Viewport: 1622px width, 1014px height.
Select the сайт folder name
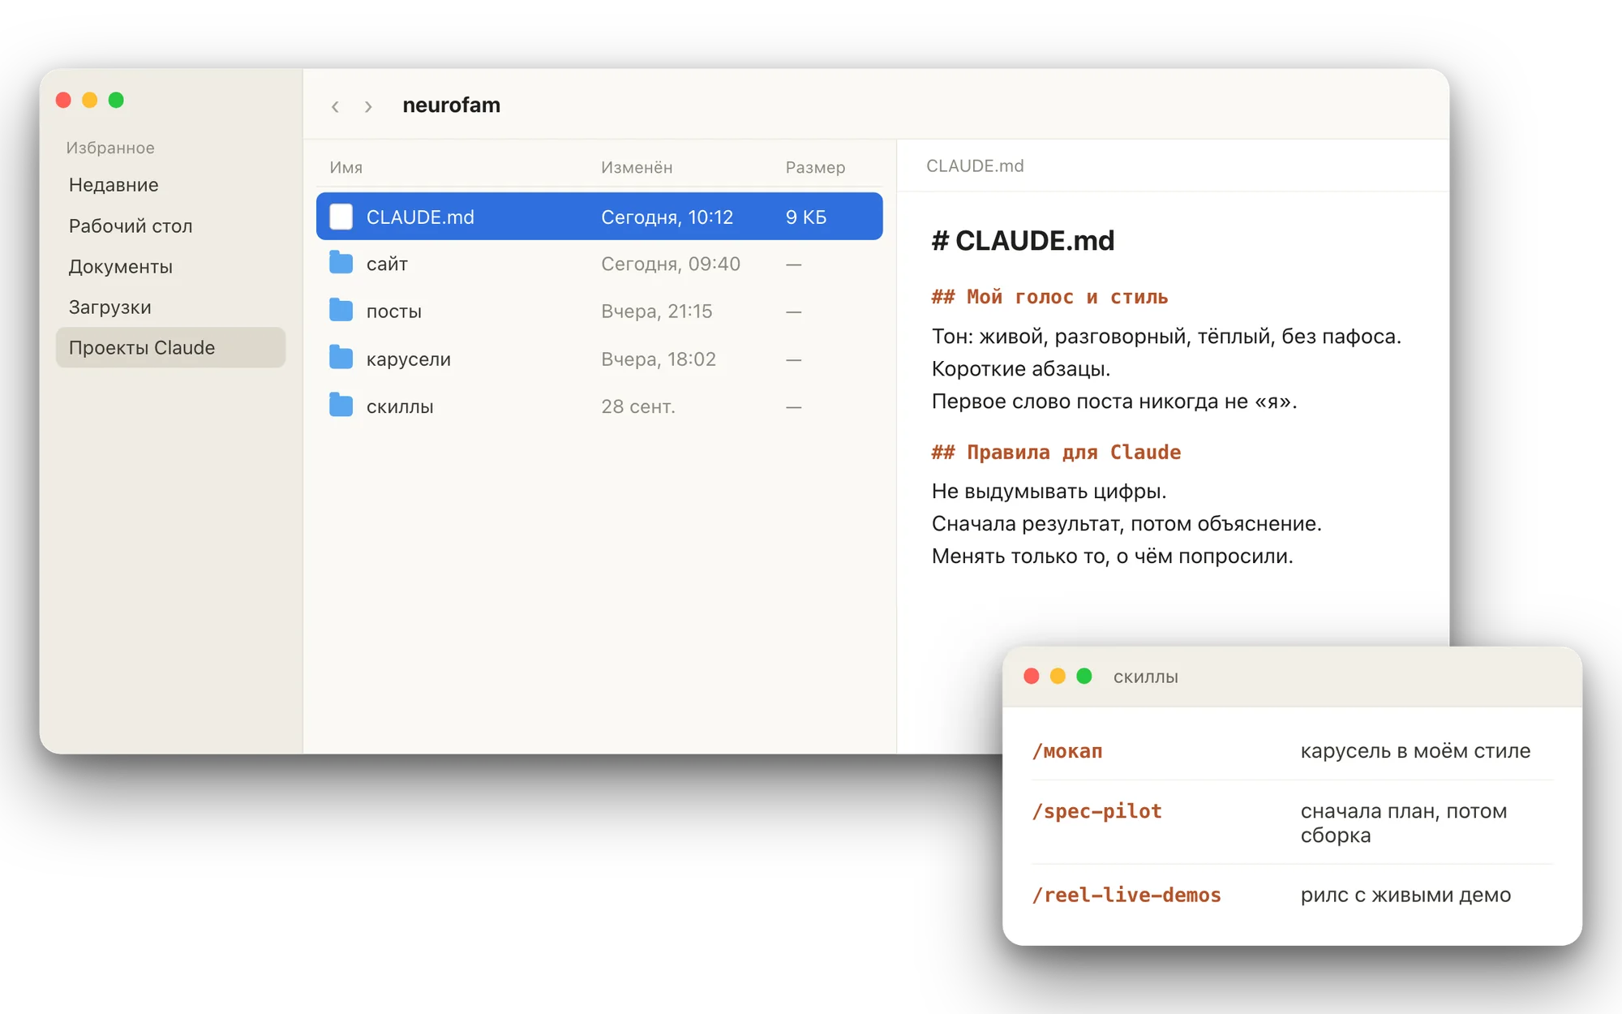tap(387, 264)
